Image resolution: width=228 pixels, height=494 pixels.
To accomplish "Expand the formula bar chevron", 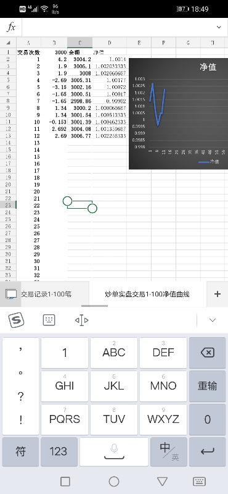I will click(x=219, y=27).
